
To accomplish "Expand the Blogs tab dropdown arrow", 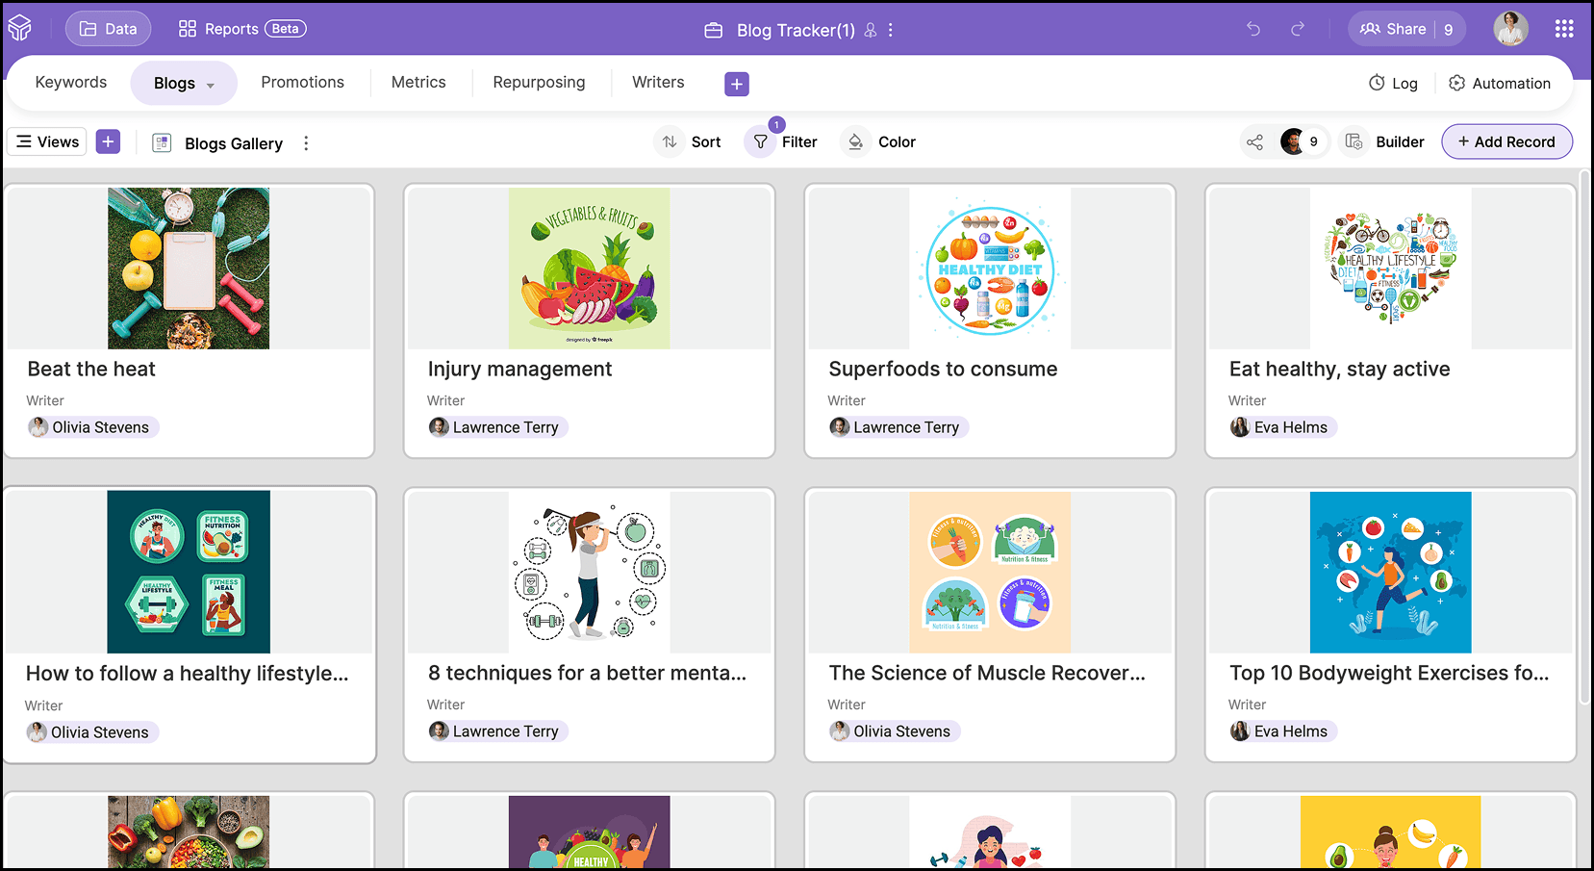I will coord(211,85).
